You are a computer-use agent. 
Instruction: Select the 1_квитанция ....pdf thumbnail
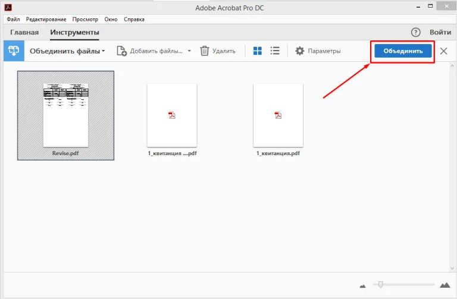pos(172,115)
